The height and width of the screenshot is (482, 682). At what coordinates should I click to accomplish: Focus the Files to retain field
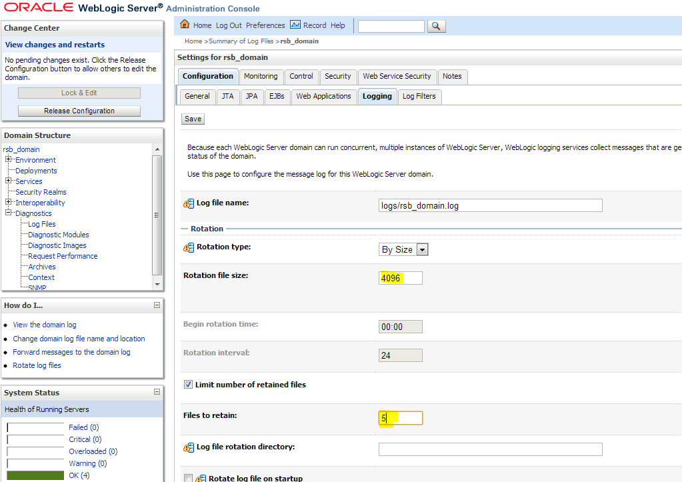click(x=400, y=418)
